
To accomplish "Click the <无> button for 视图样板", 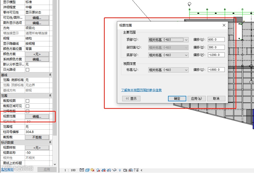I will coord(37,148).
